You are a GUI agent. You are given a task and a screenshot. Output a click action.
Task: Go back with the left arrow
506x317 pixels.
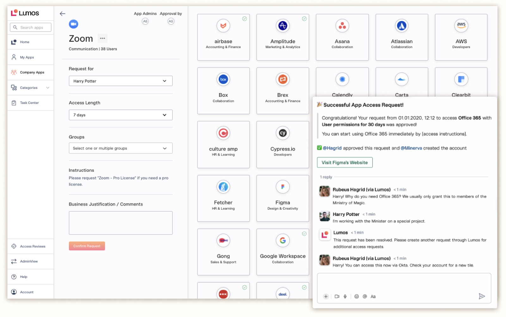point(63,14)
